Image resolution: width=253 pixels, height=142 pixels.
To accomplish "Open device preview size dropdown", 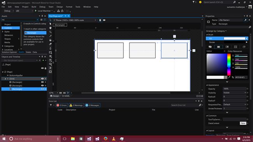I will pyautogui.click(x=75, y=20).
